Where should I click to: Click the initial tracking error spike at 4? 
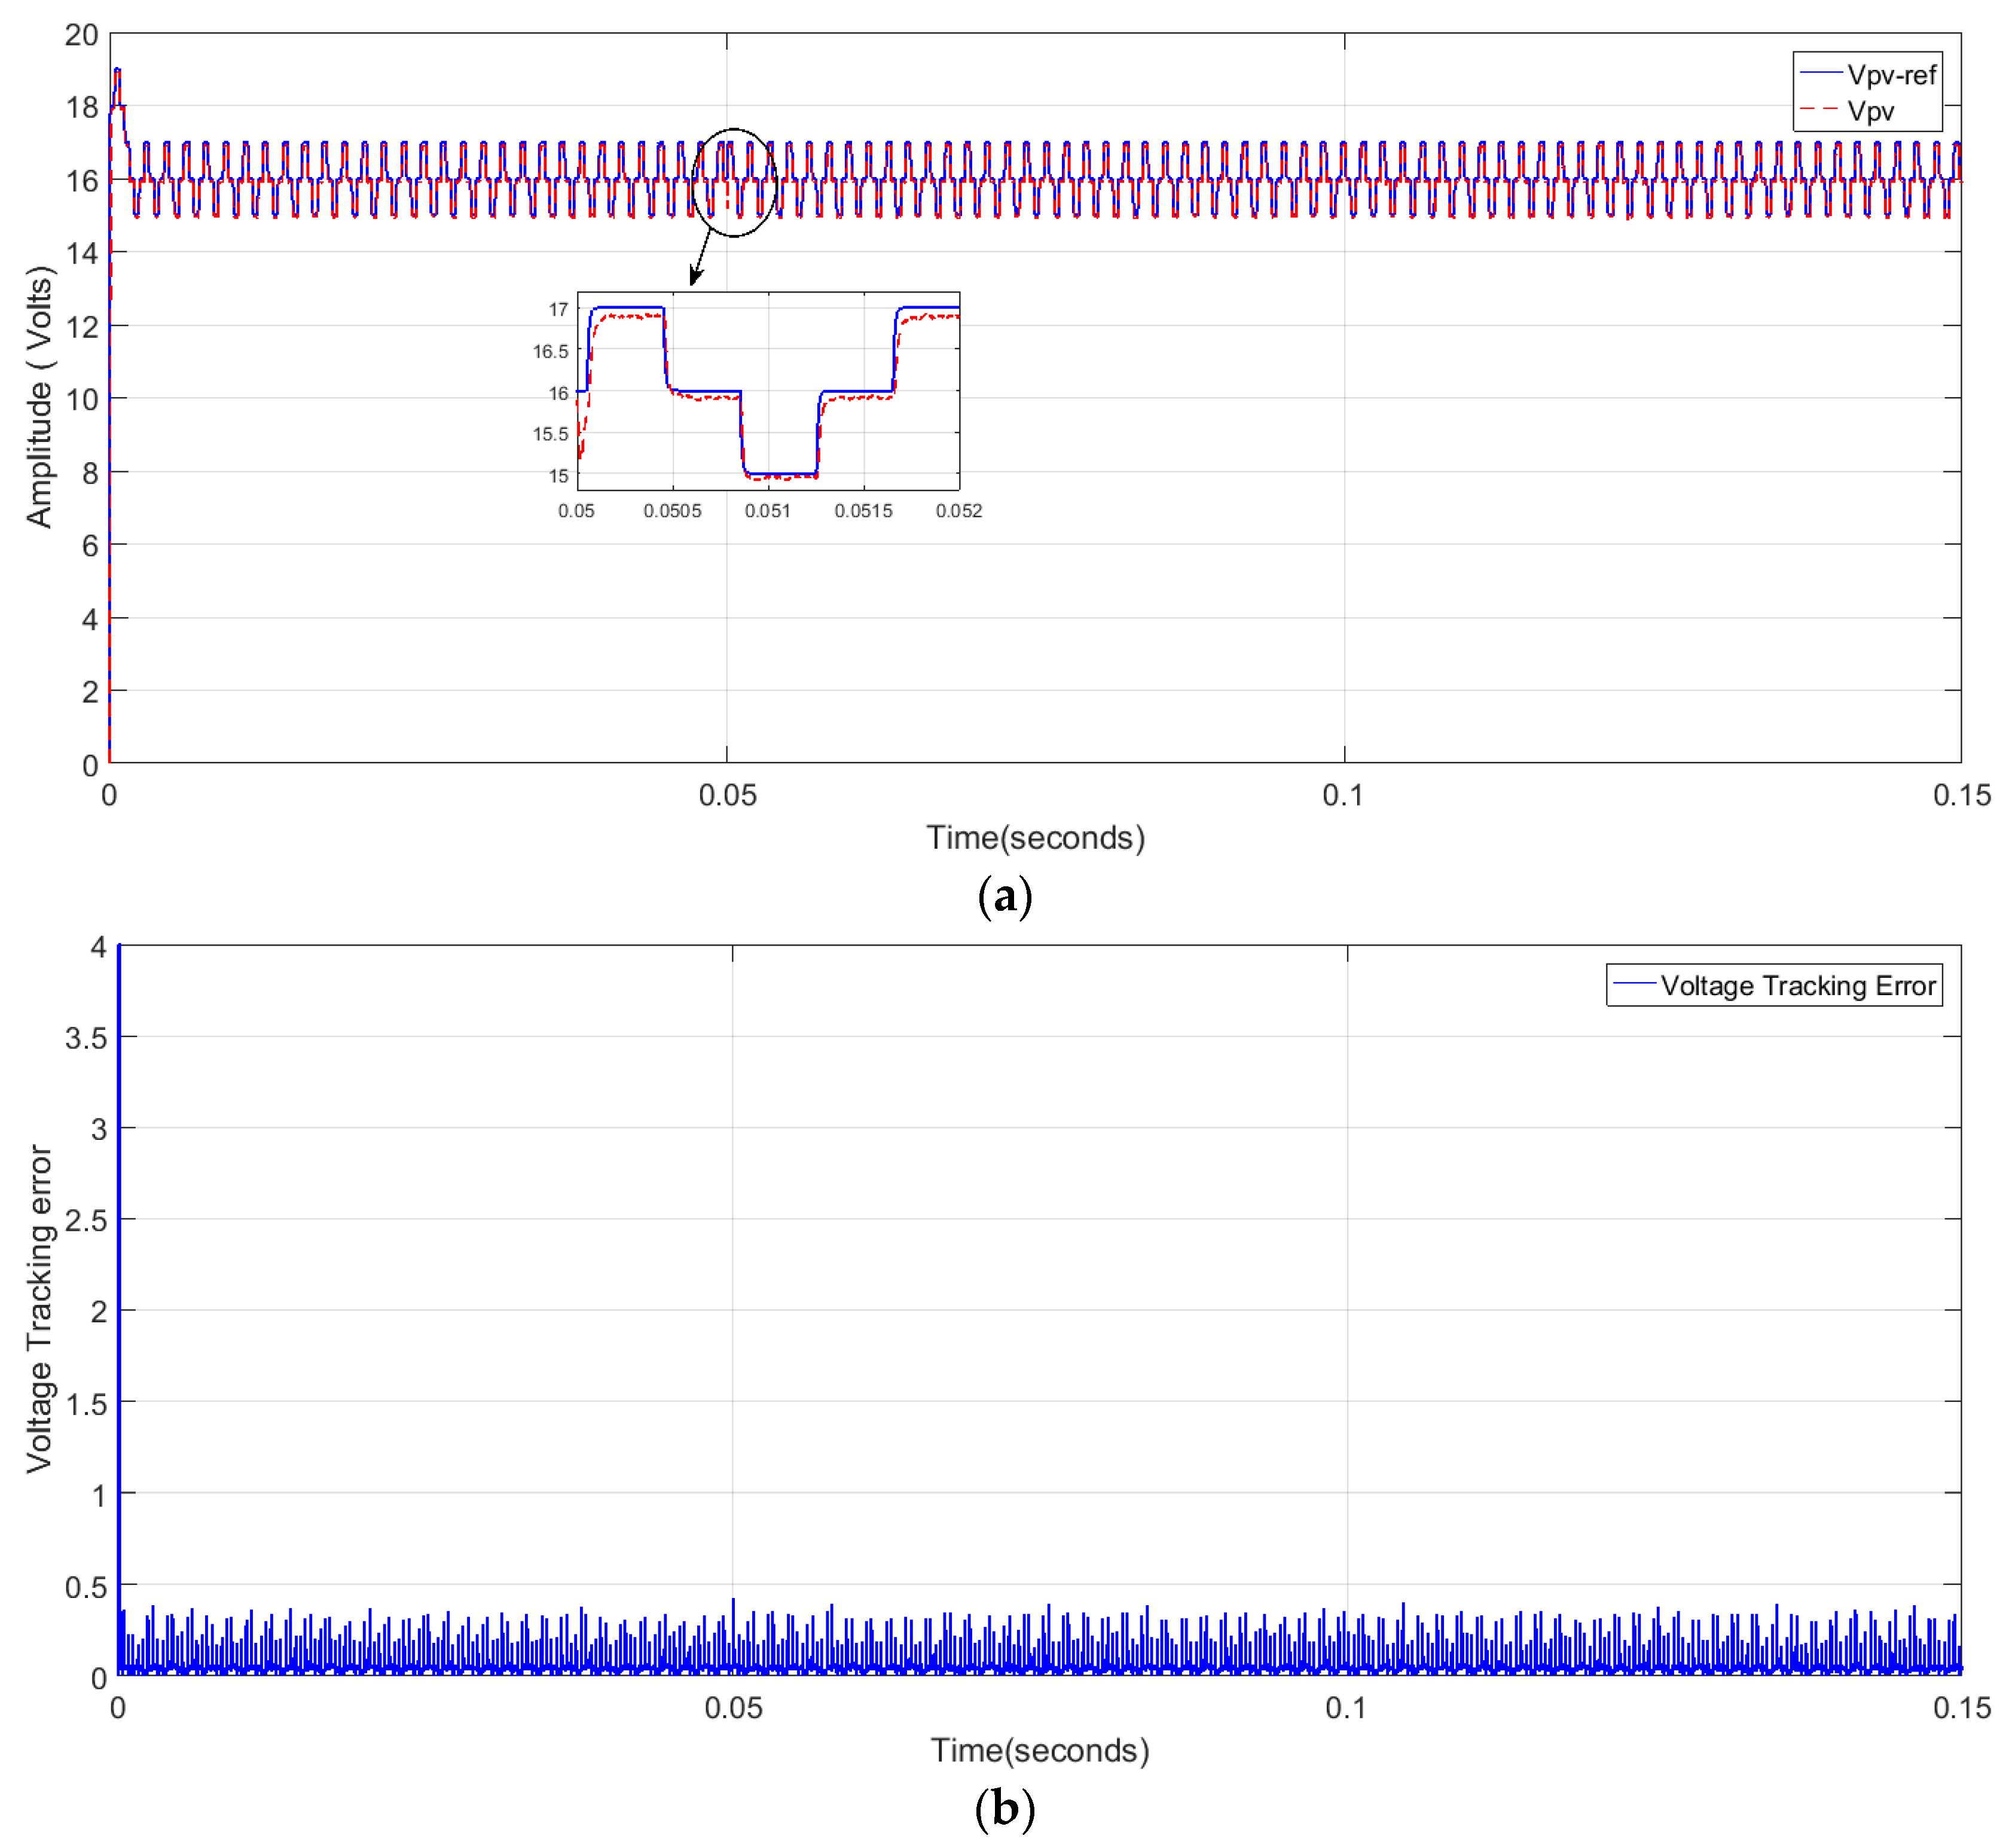[119, 960]
